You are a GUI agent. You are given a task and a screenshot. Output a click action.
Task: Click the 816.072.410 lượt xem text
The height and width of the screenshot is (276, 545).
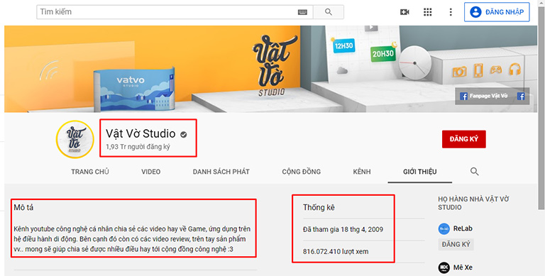[336, 251]
